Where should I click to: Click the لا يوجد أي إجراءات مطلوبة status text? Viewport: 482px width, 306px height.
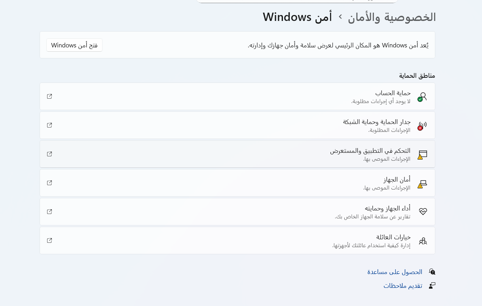381,101
